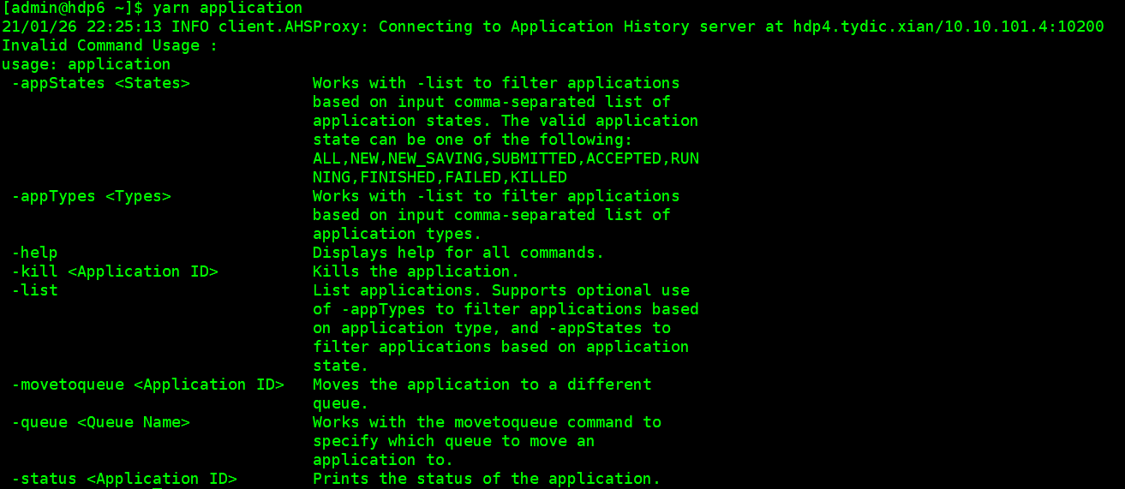Click the single word line "queue."
The height and width of the screenshot is (489, 1125).
point(341,403)
